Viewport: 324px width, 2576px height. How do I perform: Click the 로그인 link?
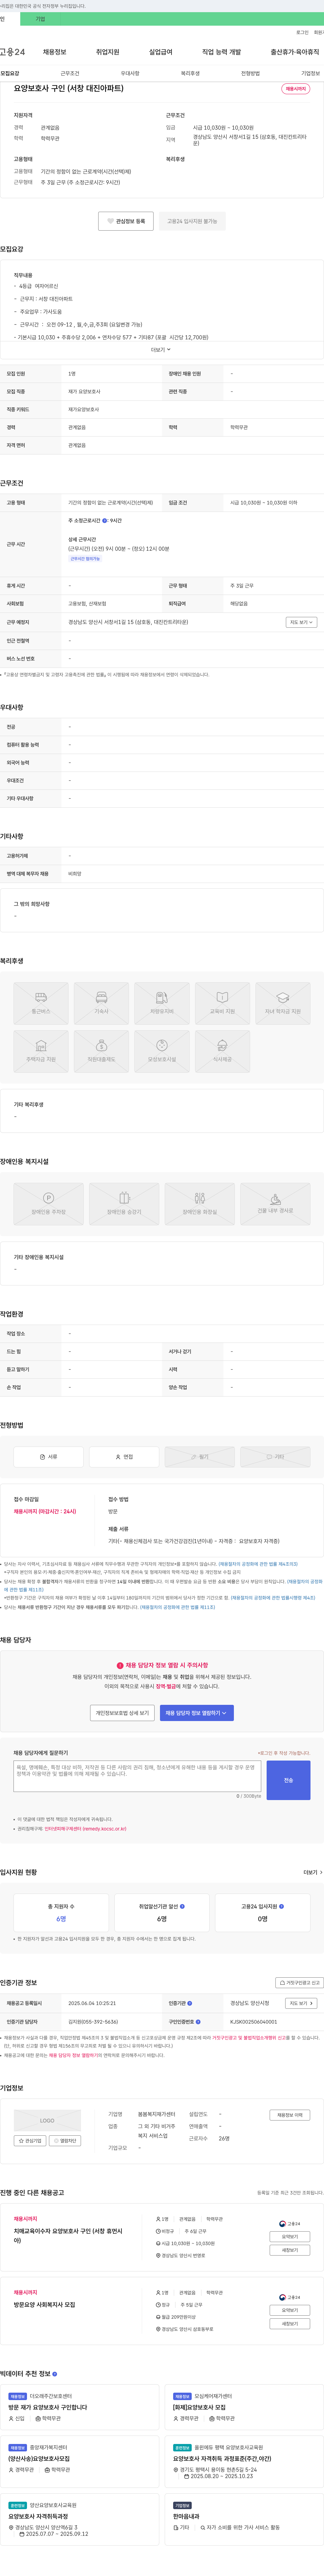[x=302, y=32]
